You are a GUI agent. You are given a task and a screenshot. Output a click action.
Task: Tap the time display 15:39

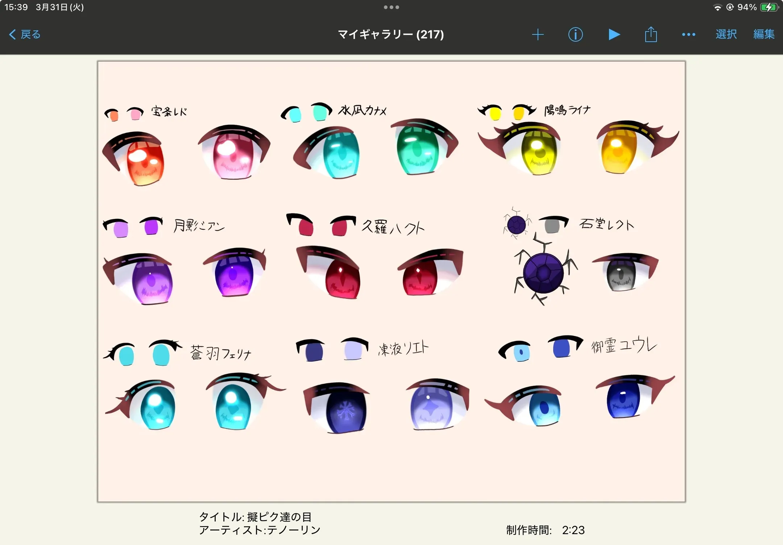[16, 7]
